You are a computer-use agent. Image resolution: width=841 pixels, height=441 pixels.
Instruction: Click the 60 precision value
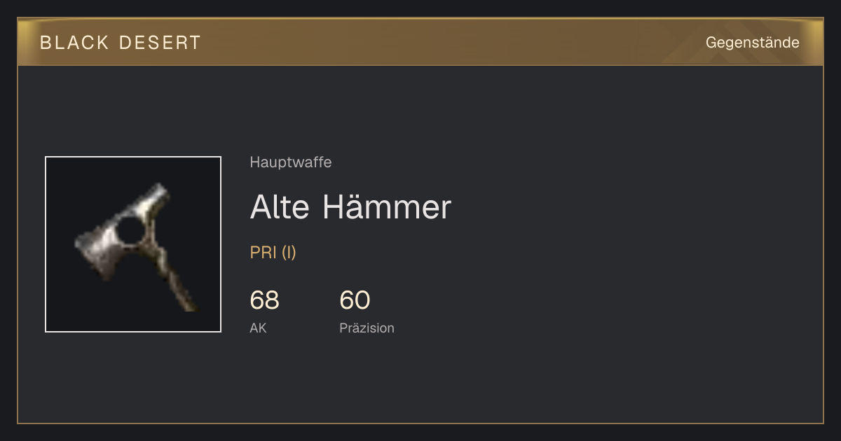click(355, 300)
